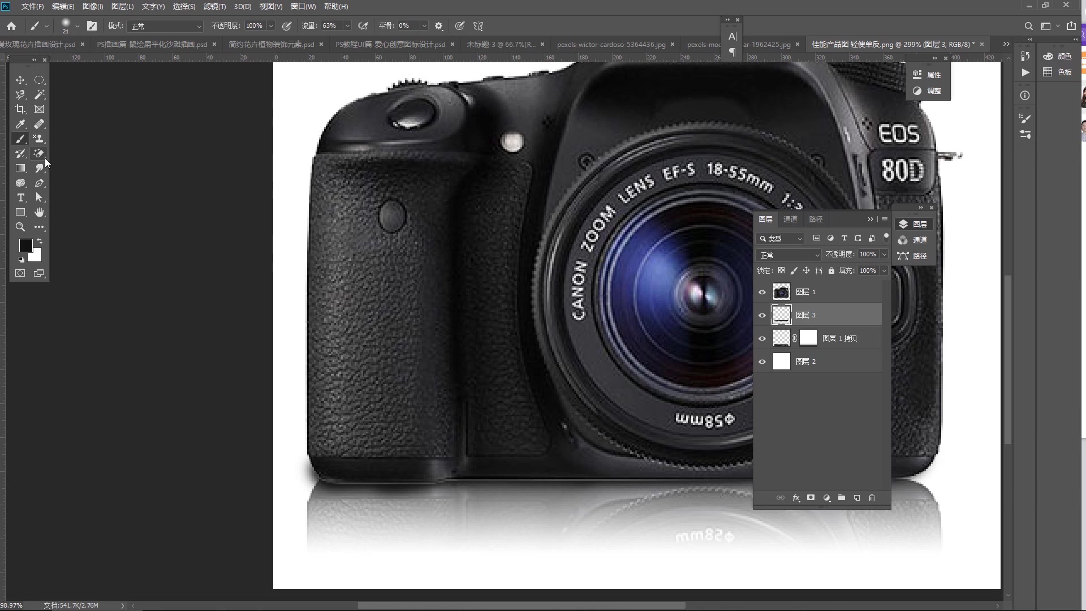Toggle lock image pixels
1086x611 pixels.
794,271
